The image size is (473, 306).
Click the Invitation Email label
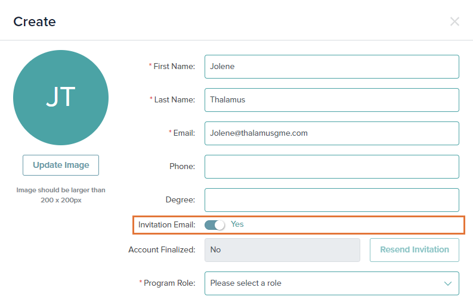click(167, 224)
